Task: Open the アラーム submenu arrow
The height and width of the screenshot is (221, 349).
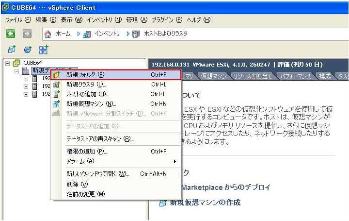Action: [175, 161]
